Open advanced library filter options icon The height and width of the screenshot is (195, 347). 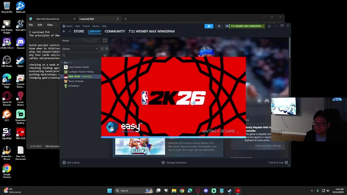point(105,55)
